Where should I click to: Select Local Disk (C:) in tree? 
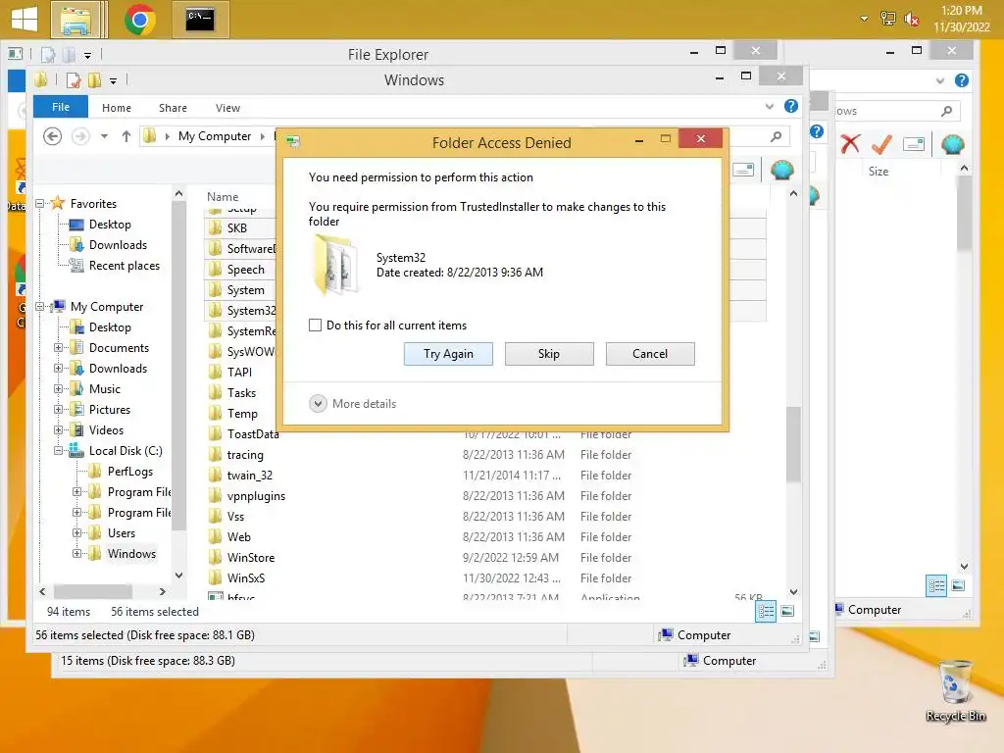(125, 450)
